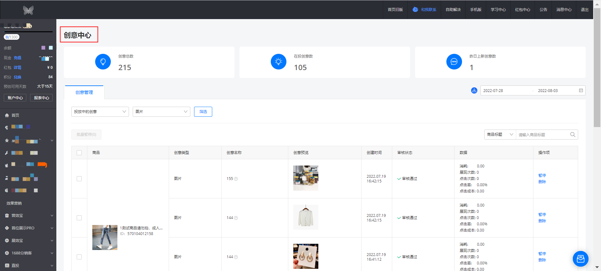This screenshot has width=601, height=271.
Task: Select the second creative row checkbox
Action: coord(79,218)
